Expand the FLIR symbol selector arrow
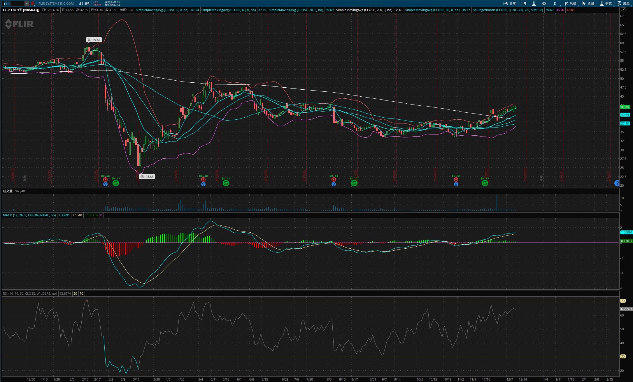This screenshot has width=633, height=382. click(x=27, y=3)
